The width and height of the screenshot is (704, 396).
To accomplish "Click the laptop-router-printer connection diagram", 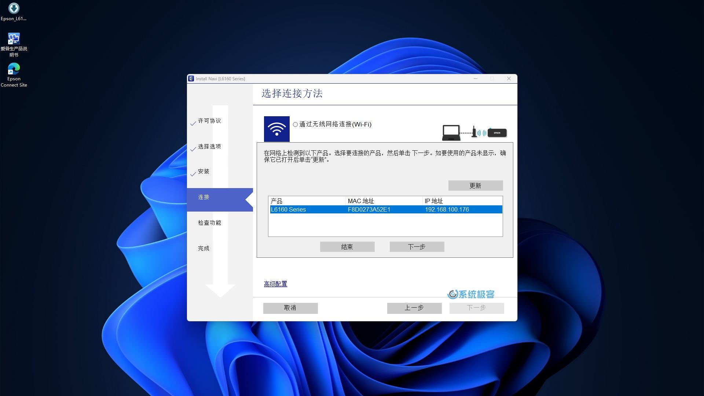I will coord(474,132).
